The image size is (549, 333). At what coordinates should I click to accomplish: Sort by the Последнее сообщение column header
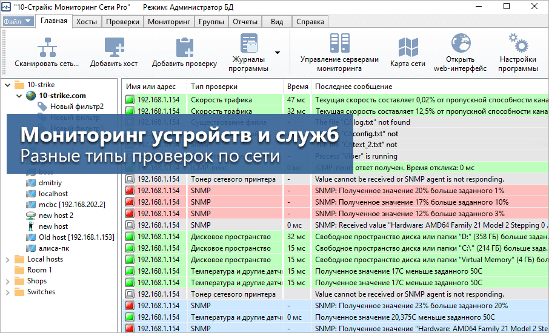tap(353, 87)
